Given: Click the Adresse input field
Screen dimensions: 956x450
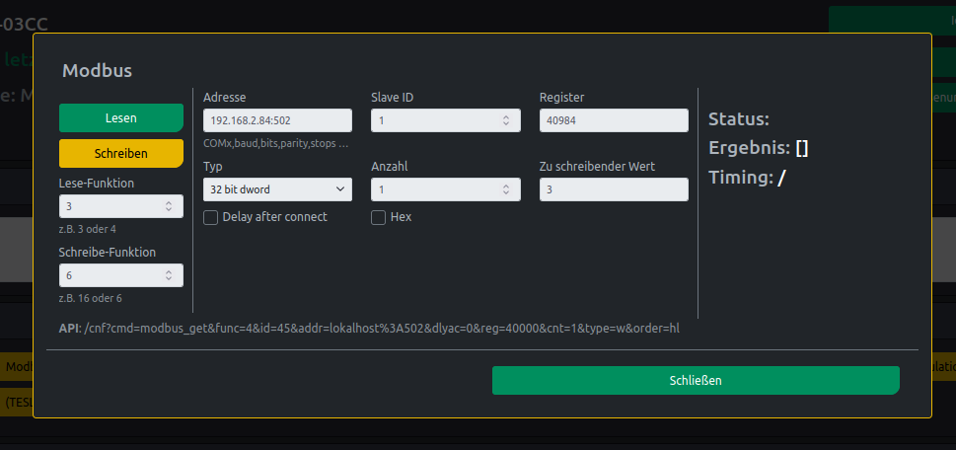Looking at the screenshot, I should tap(276, 120).
